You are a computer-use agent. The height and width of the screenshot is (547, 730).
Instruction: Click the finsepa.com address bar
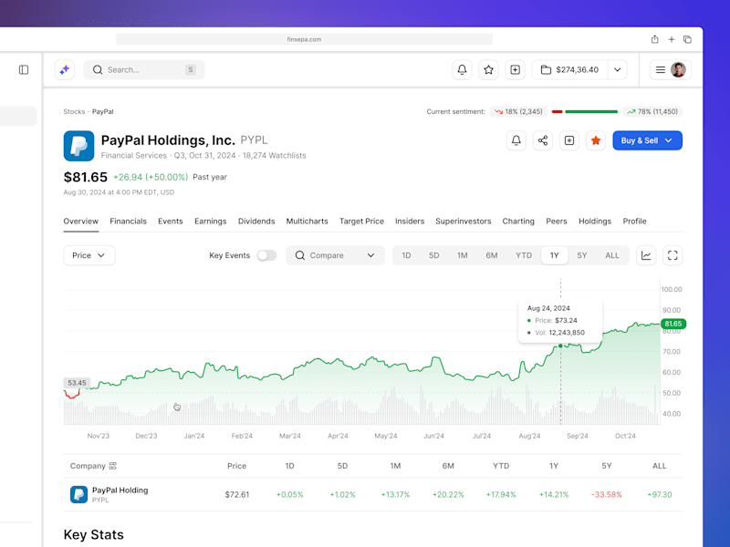(304, 39)
